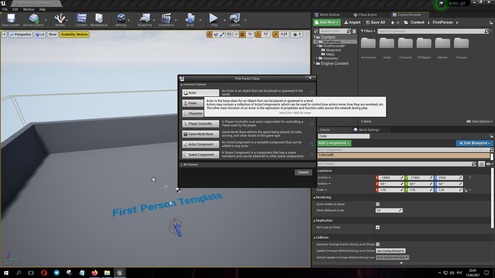495x278 pixels.
Task: Toggle scale snapping in viewport toolbar
Action: point(276,35)
